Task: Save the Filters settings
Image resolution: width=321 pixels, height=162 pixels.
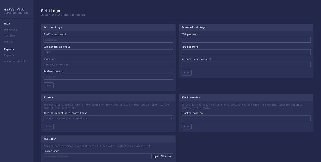Action: pyautogui.click(x=49, y=127)
